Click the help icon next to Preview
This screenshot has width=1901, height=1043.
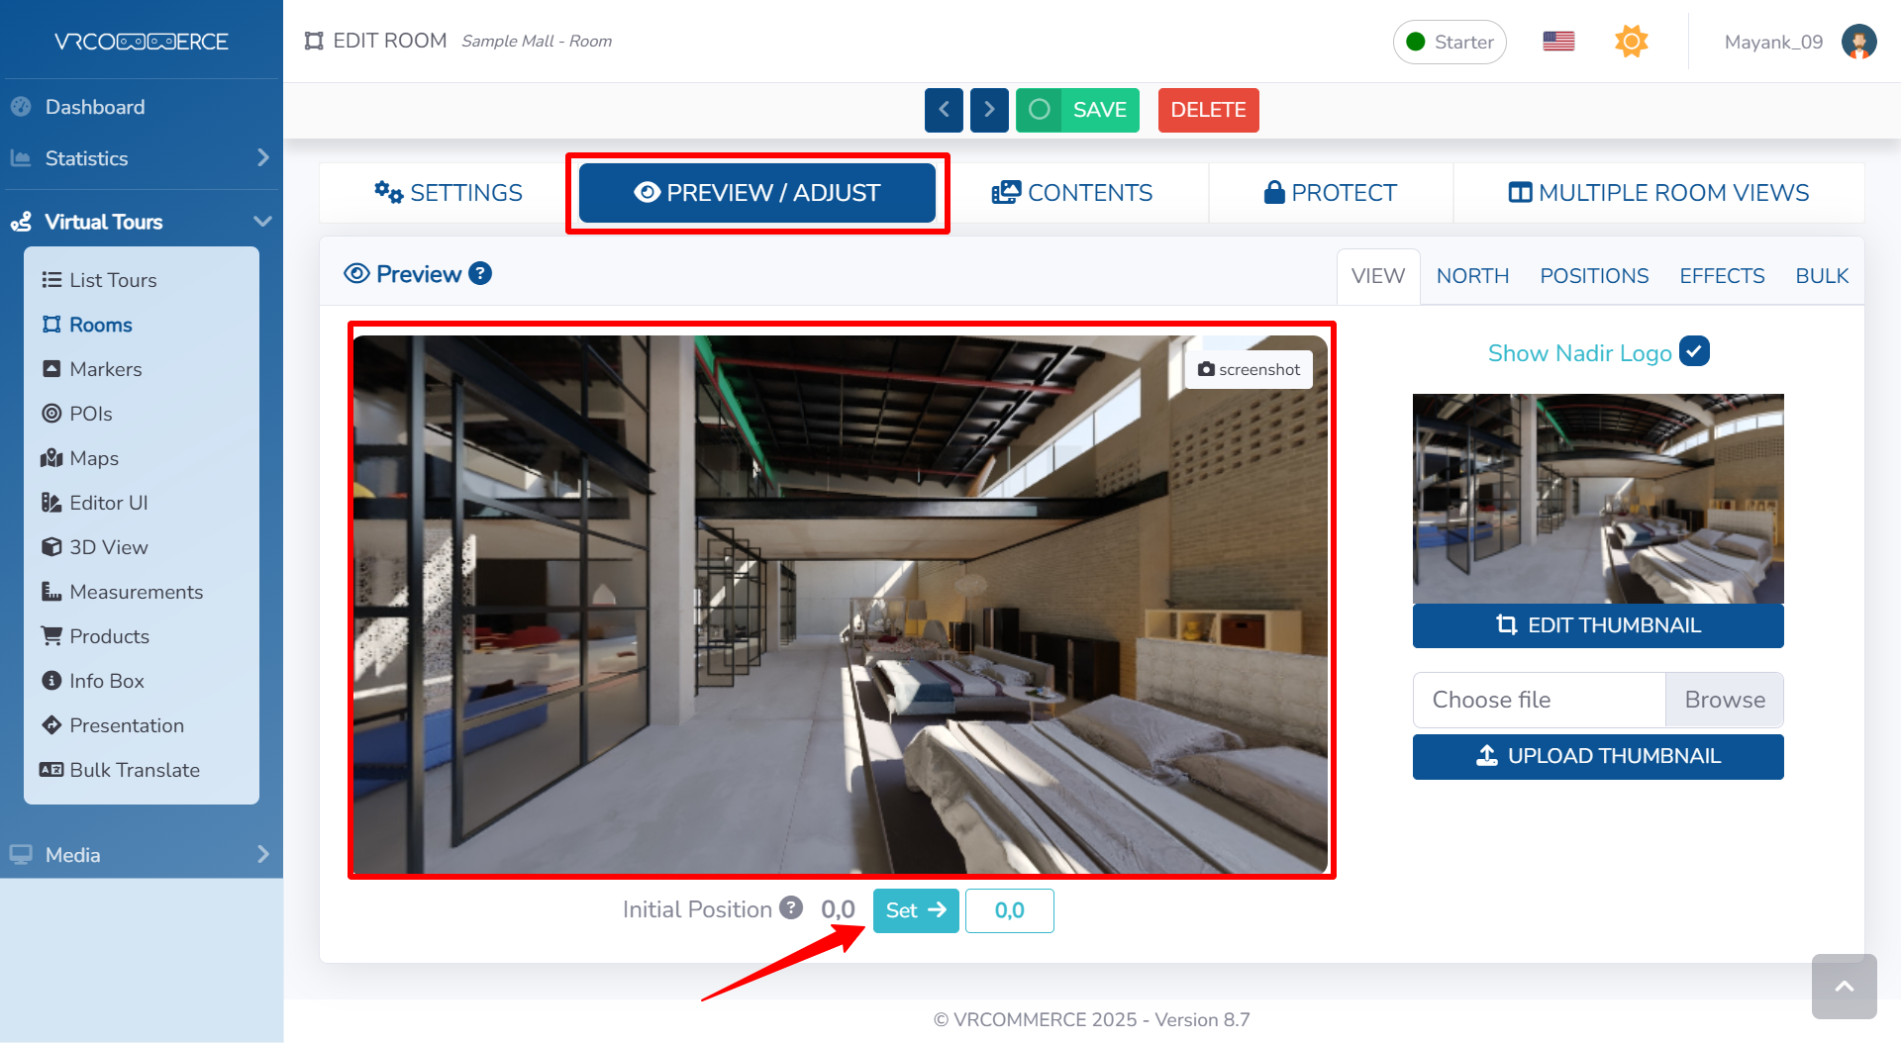480,274
